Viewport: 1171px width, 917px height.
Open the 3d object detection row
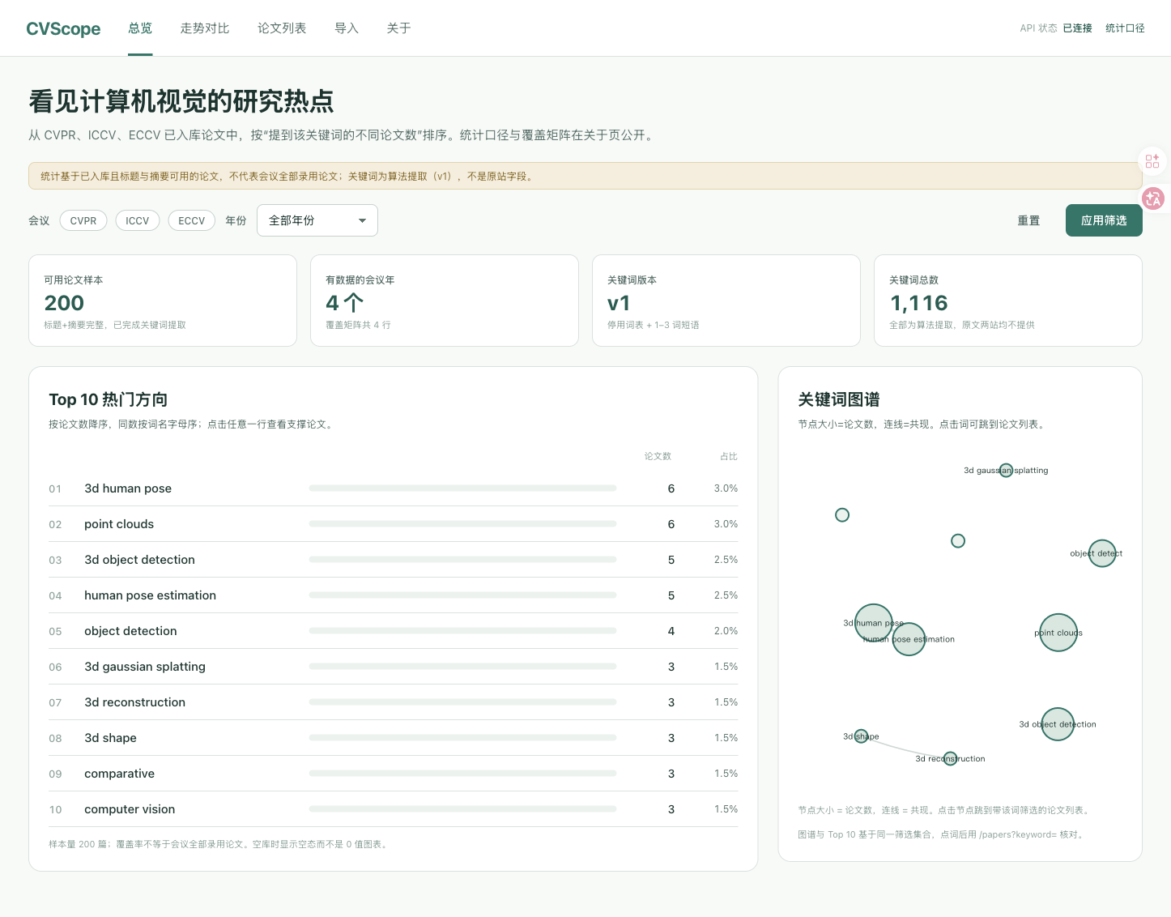(x=394, y=560)
